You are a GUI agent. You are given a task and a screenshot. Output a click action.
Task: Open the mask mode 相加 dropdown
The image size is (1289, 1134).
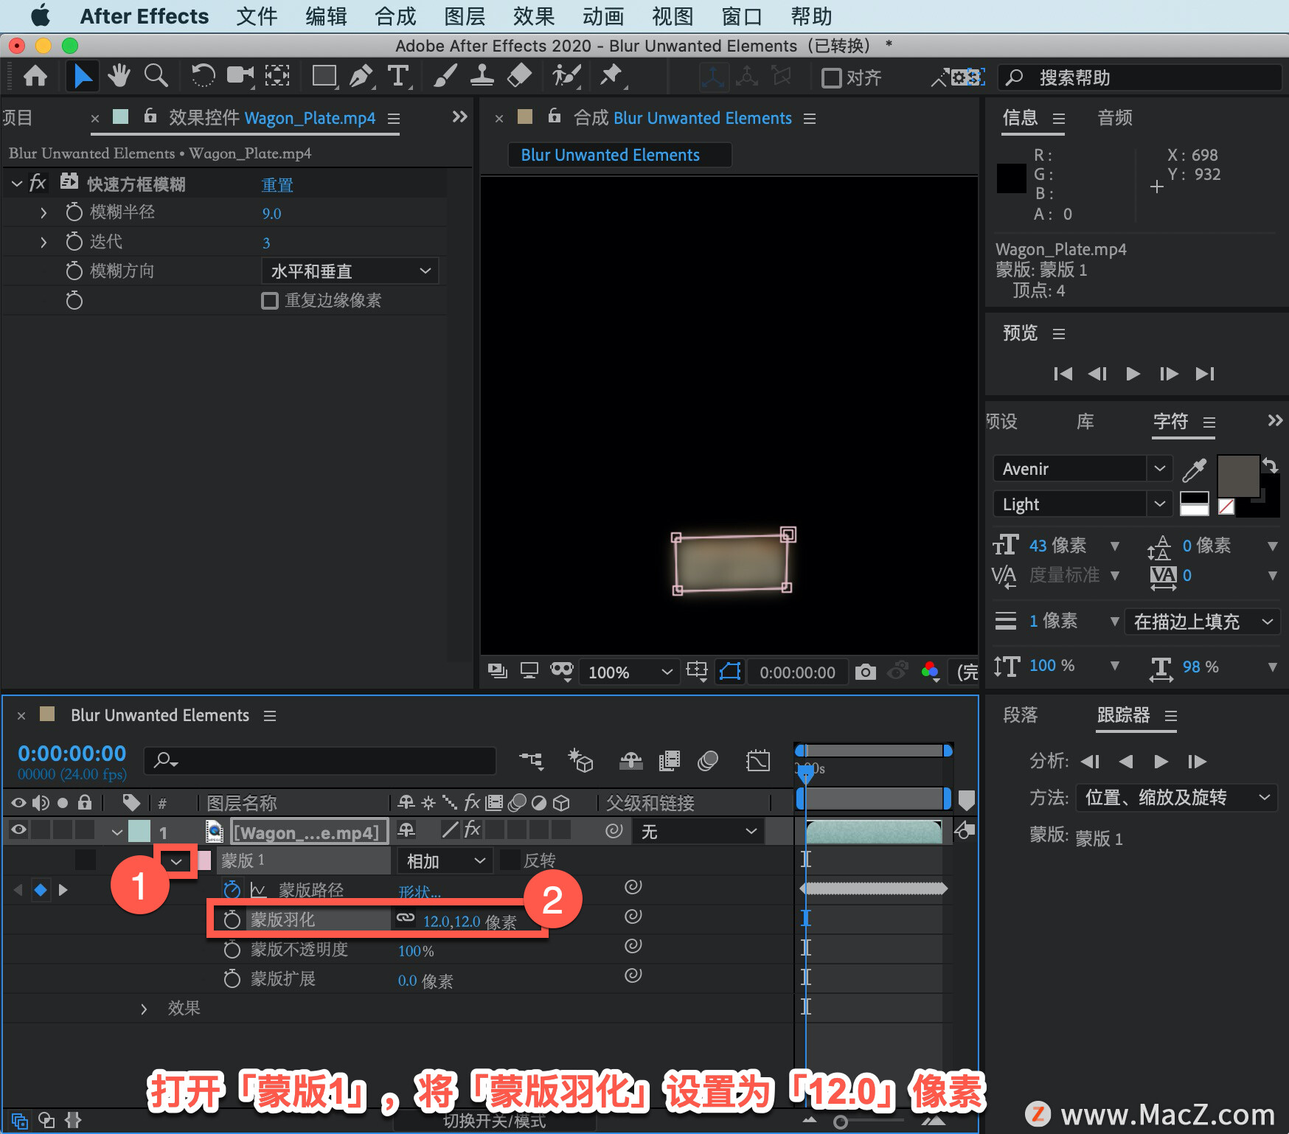pos(445,860)
